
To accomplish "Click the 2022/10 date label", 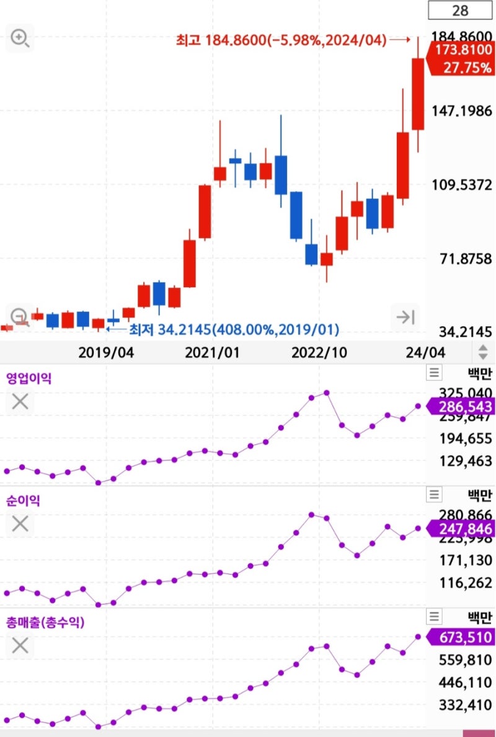I will tap(319, 352).
